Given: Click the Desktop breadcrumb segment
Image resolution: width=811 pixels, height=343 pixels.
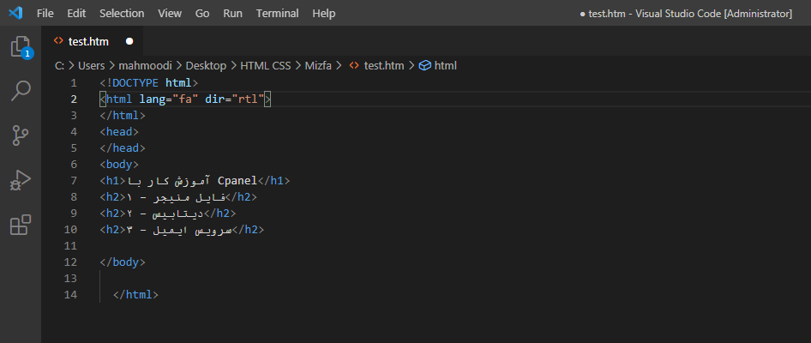Looking at the screenshot, I should (206, 66).
